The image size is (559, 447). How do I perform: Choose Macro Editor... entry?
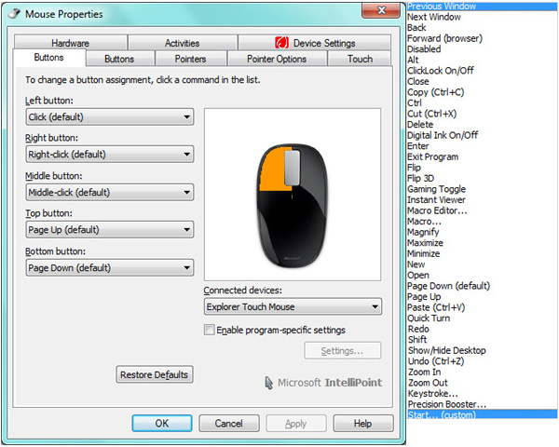(x=482, y=210)
